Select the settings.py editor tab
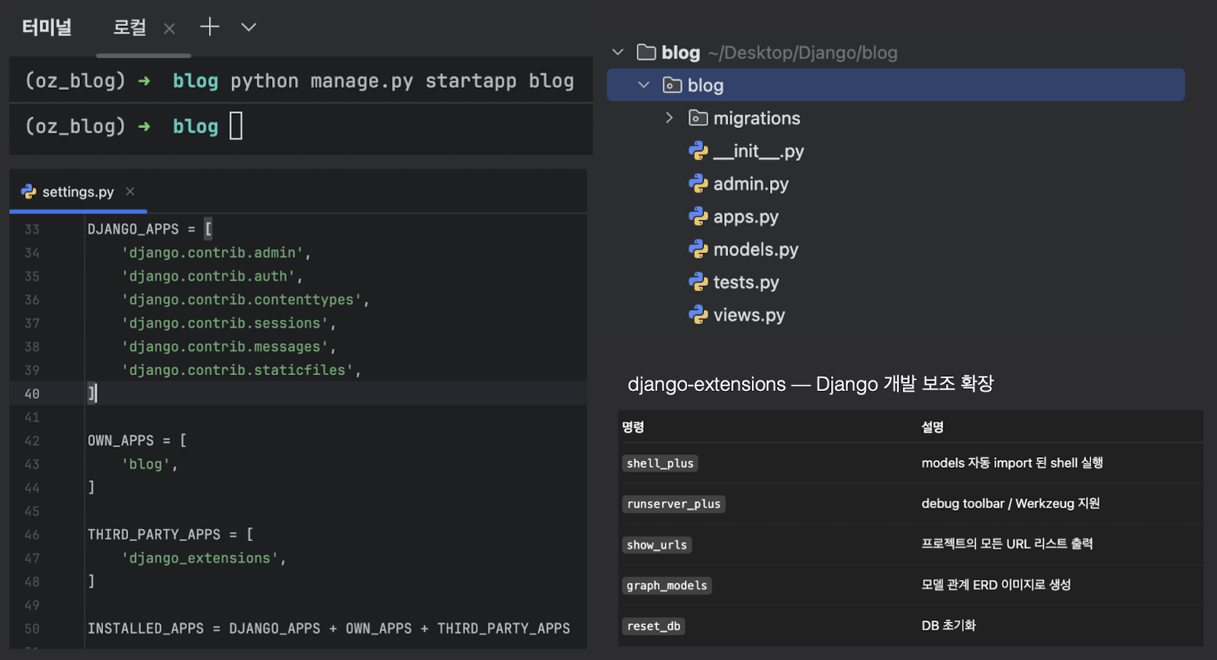Viewport: 1217px width, 660px height. 78,192
